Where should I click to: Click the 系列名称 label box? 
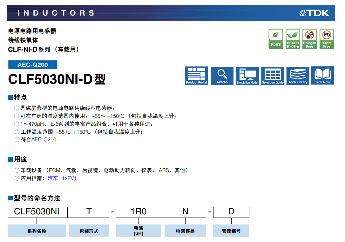(x=37, y=231)
